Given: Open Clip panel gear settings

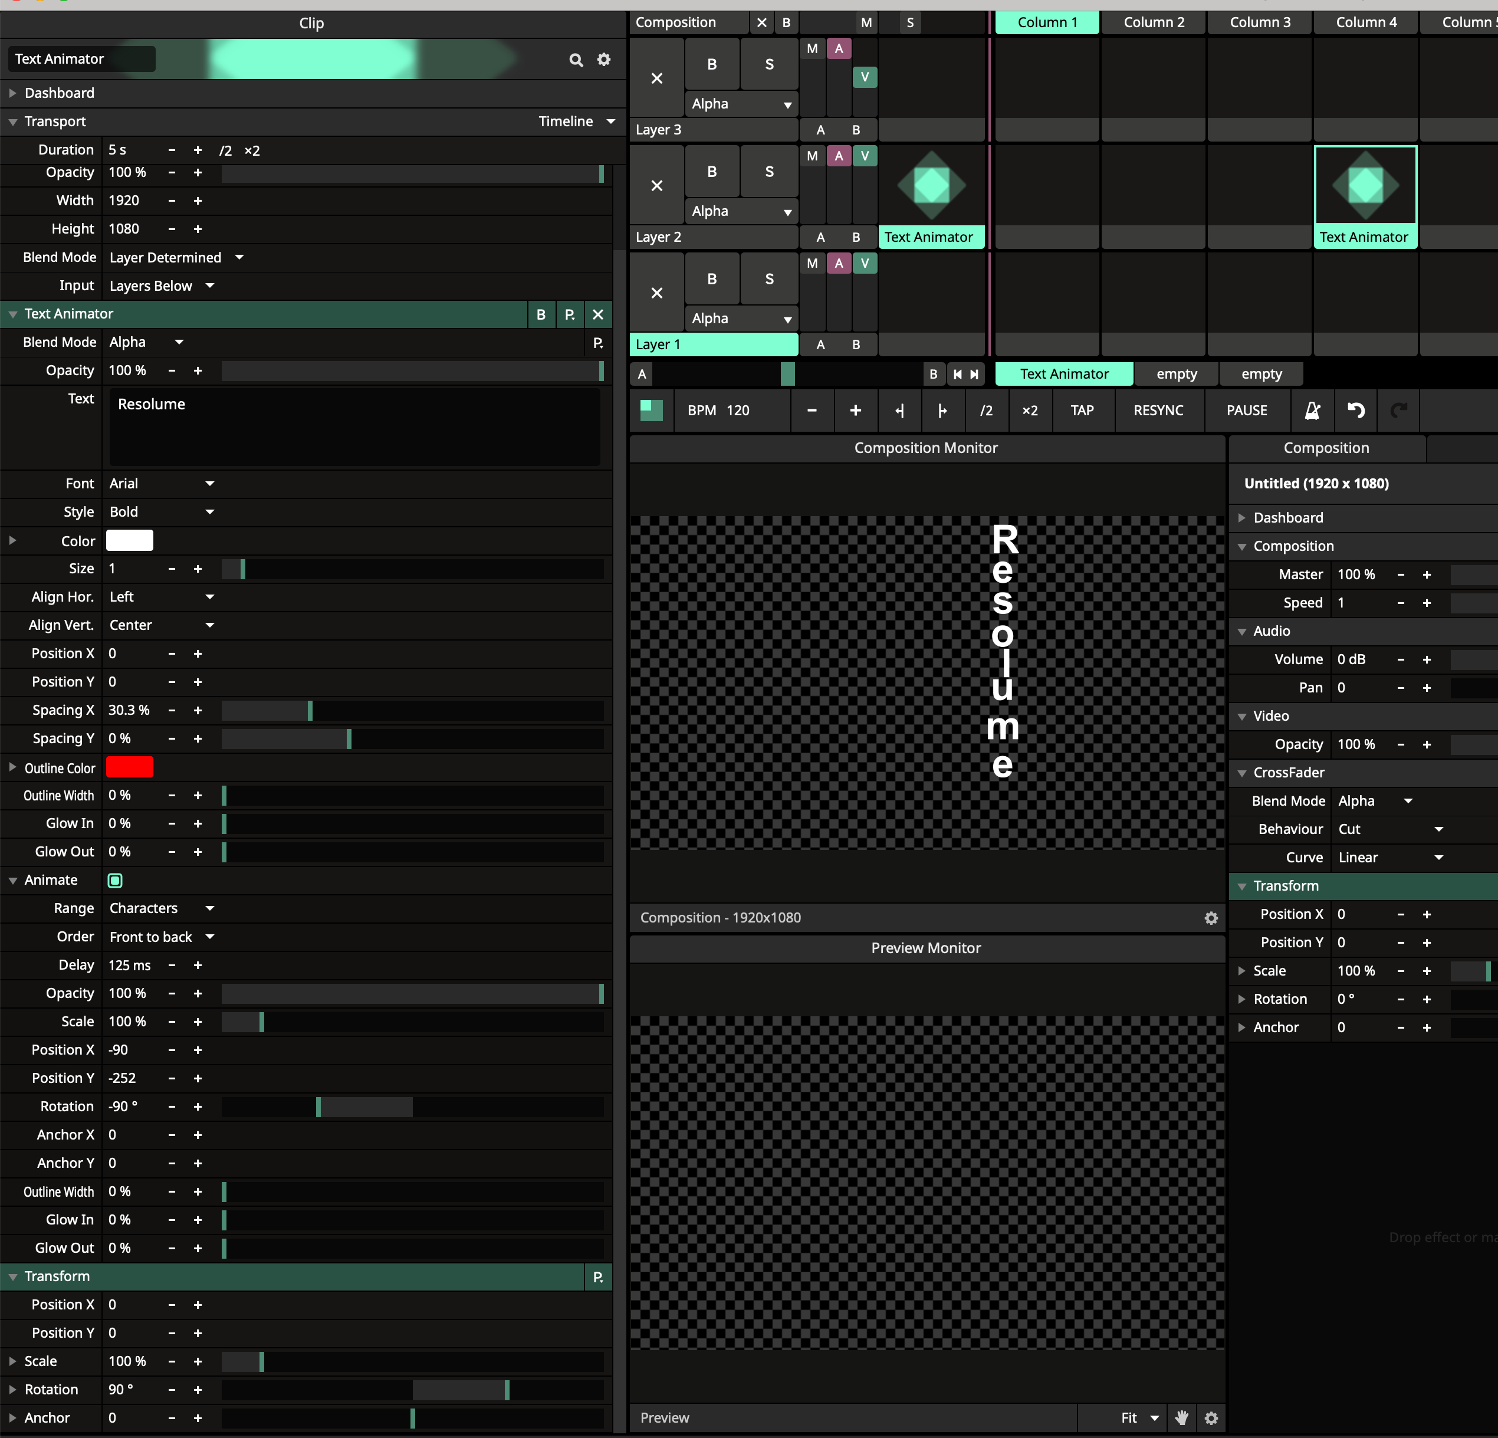Looking at the screenshot, I should 604,60.
